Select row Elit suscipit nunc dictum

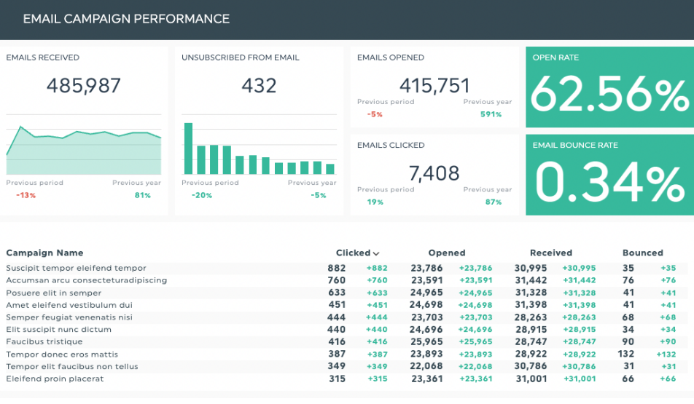pyautogui.click(x=347, y=329)
